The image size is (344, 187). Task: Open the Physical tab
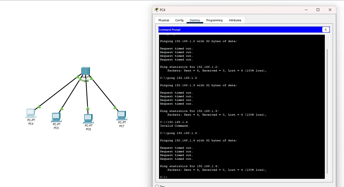[x=164, y=20]
